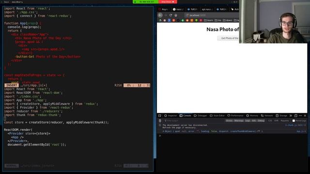Toggle the Requests console filter
310x174 pixels.
click(285, 121)
